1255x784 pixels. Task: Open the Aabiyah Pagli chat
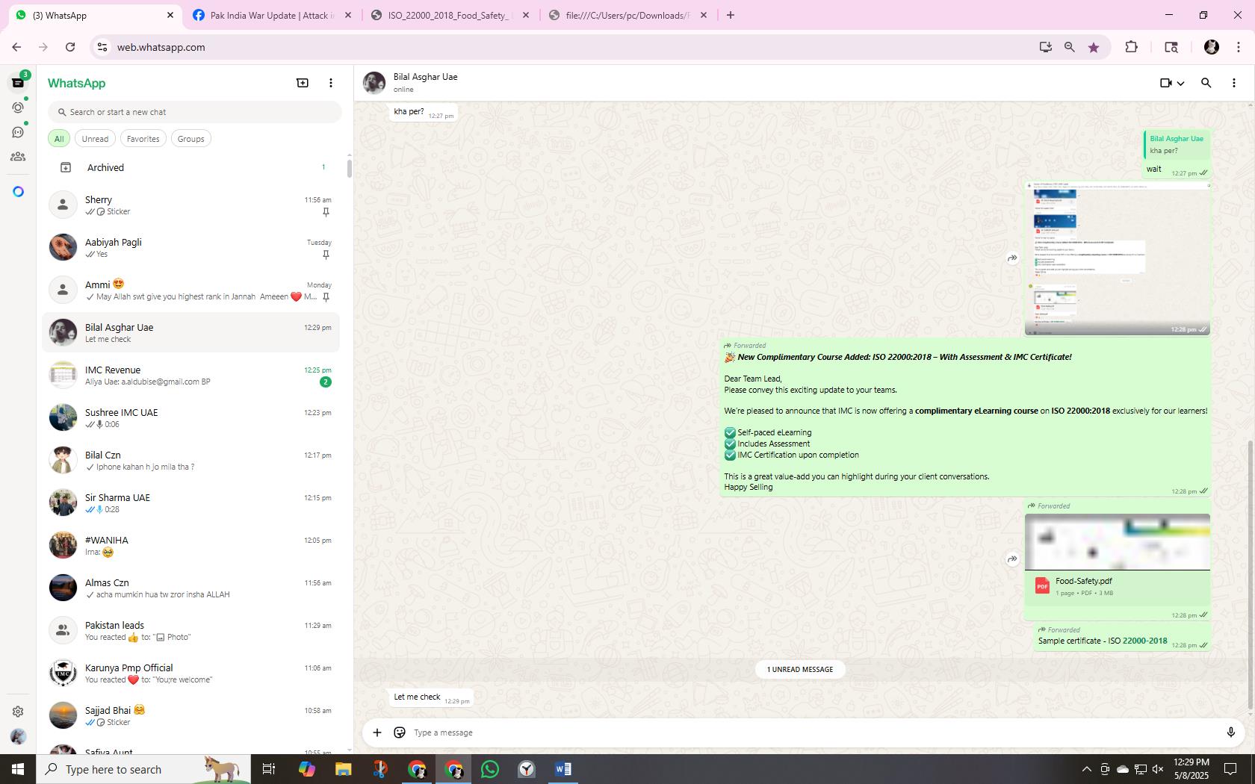coord(191,247)
